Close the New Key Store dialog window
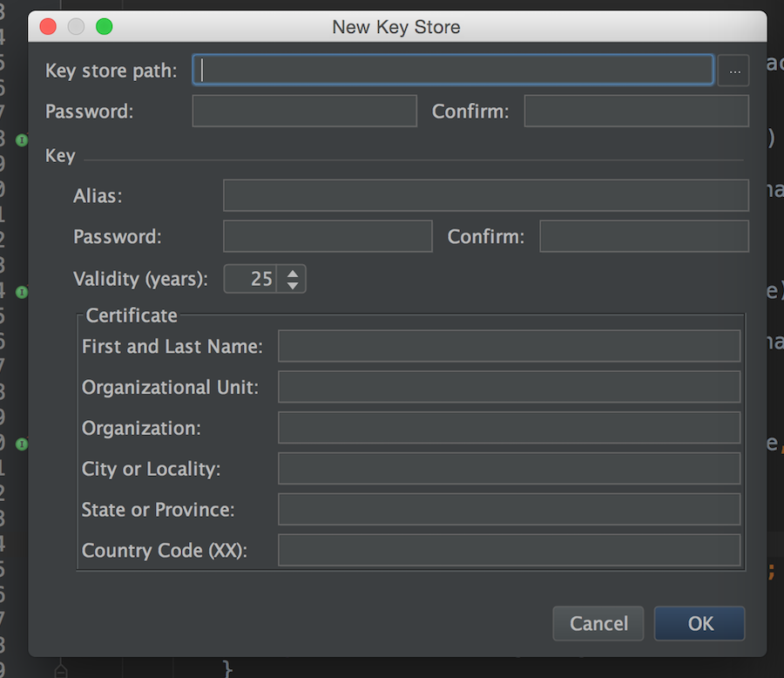The width and height of the screenshot is (784, 678). [48, 27]
